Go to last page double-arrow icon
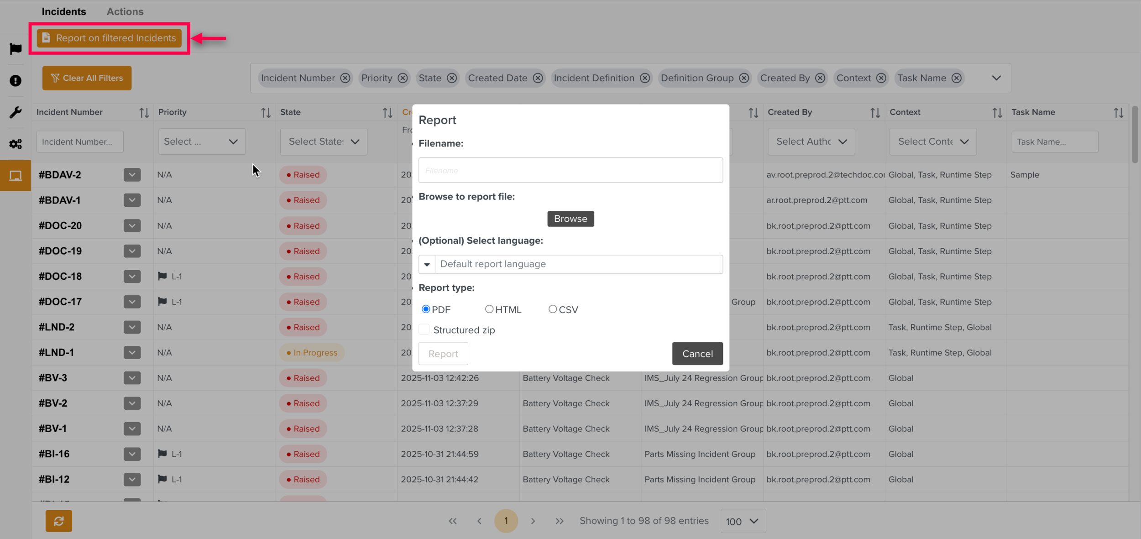 (x=560, y=521)
